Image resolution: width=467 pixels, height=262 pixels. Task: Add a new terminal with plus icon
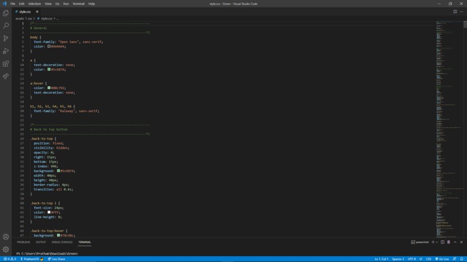tap(433, 242)
